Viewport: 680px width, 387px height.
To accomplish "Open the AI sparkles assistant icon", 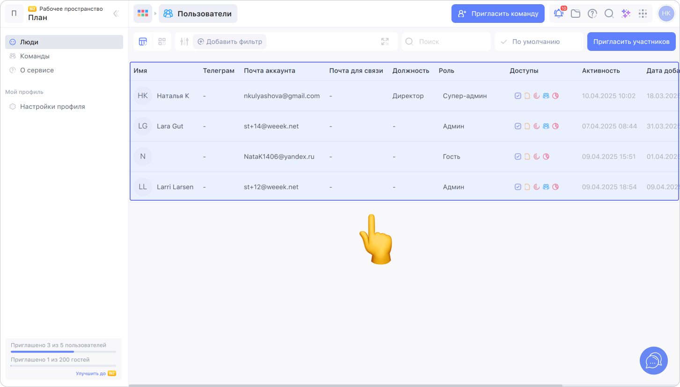I will [626, 14].
